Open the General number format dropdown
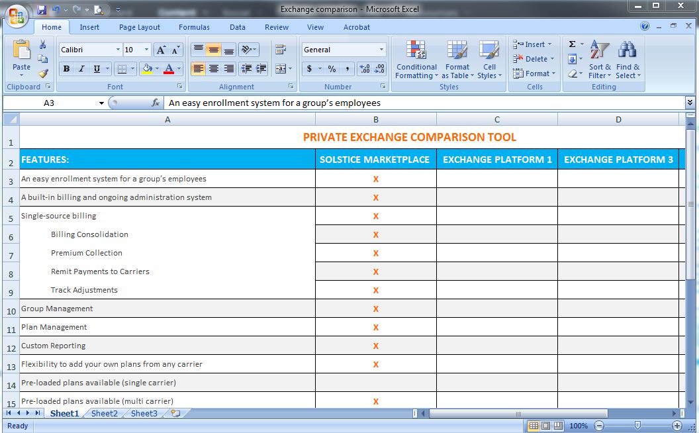Screen dimensions: 699x433 (381, 50)
